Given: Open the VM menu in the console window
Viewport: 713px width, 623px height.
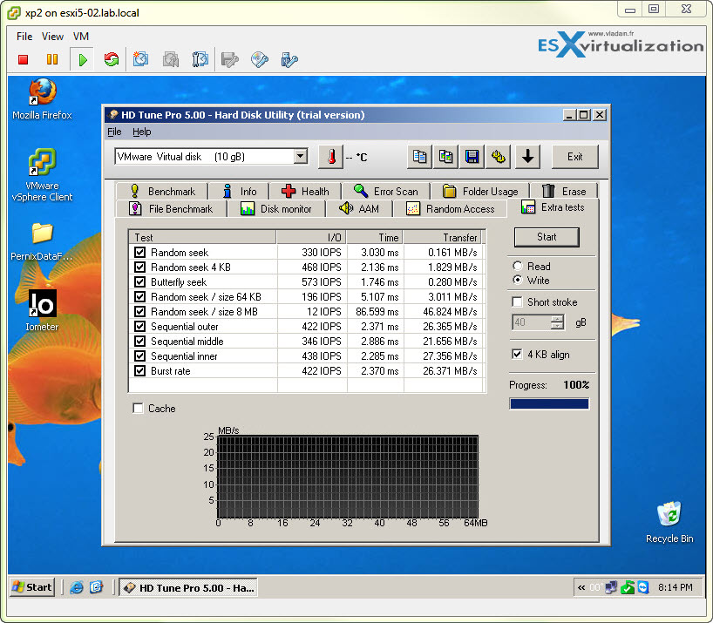Looking at the screenshot, I should pos(81,37).
